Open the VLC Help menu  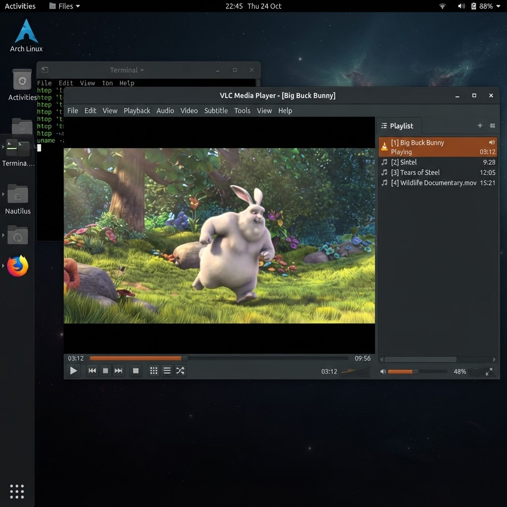tap(285, 110)
